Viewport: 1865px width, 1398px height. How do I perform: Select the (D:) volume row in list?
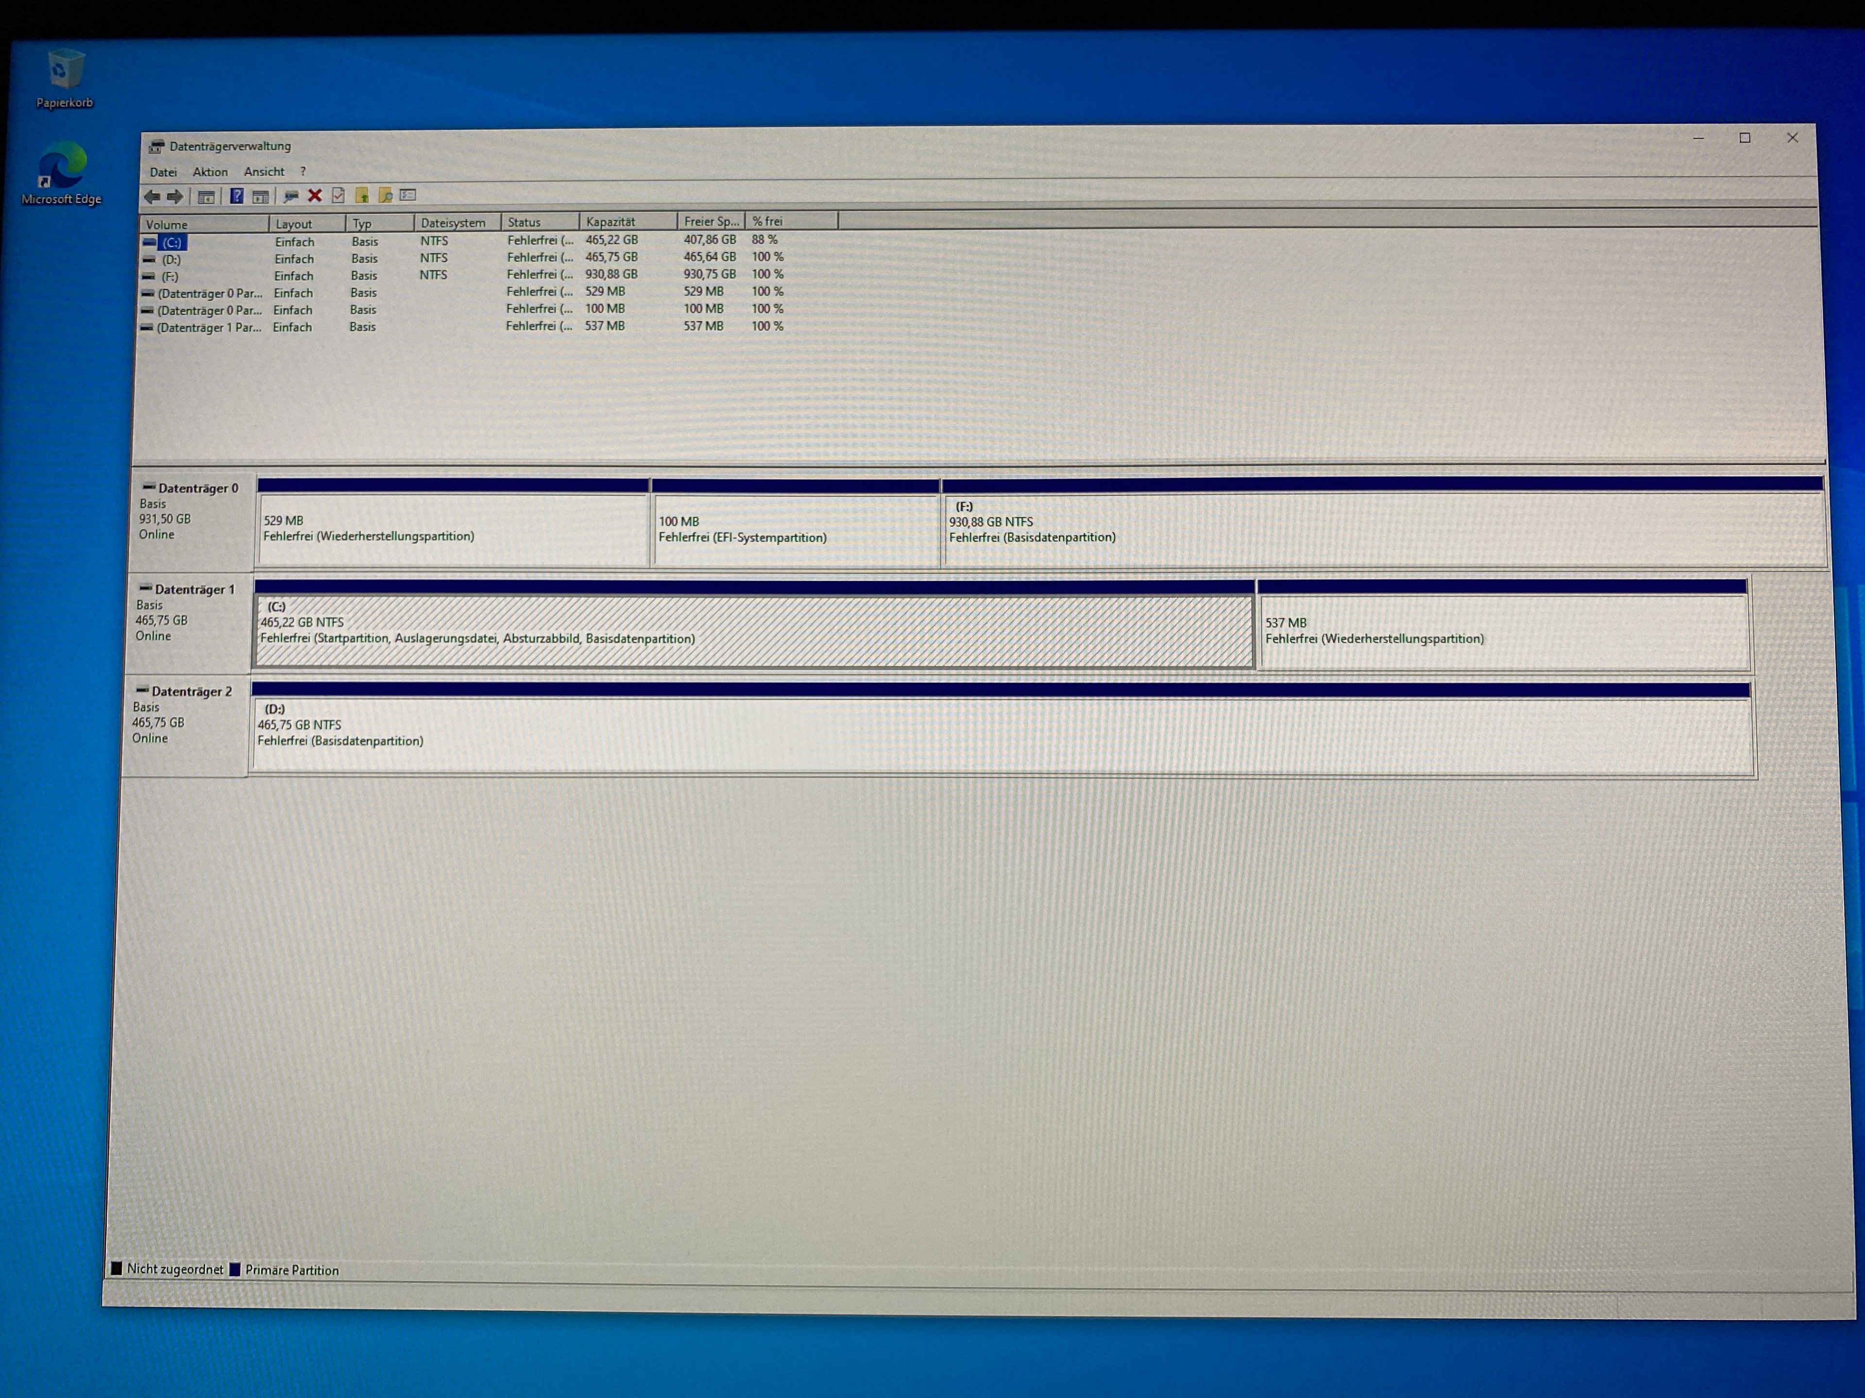tap(171, 260)
